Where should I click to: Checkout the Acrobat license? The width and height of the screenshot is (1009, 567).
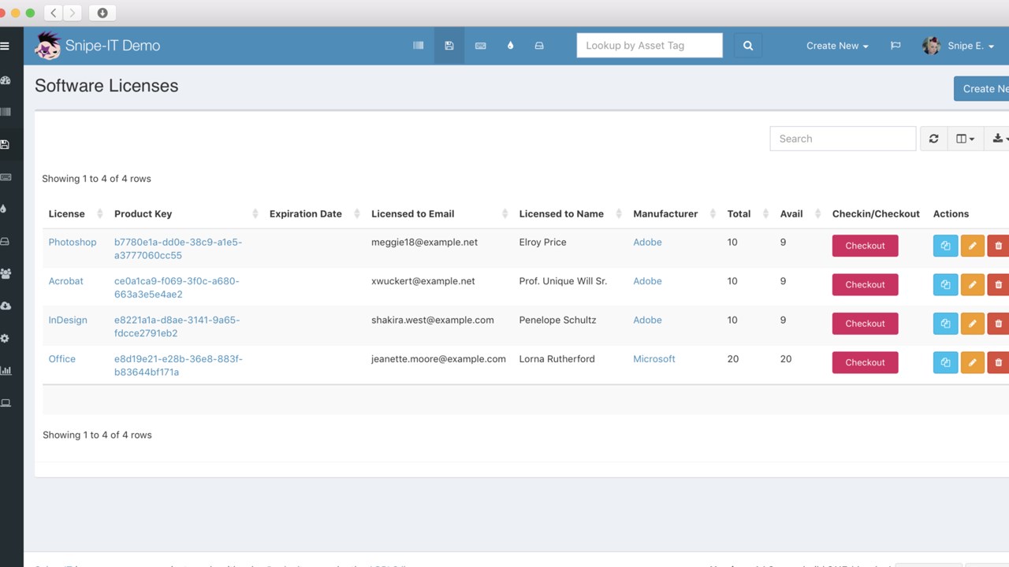tap(865, 284)
